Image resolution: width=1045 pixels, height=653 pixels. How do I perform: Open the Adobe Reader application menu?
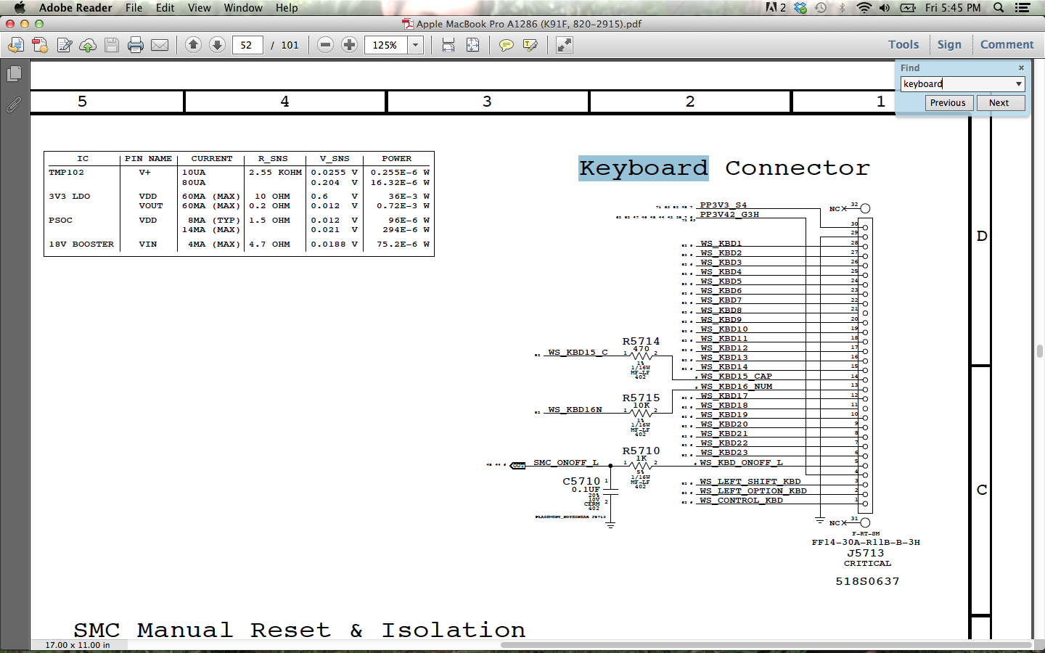pos(75,8)
